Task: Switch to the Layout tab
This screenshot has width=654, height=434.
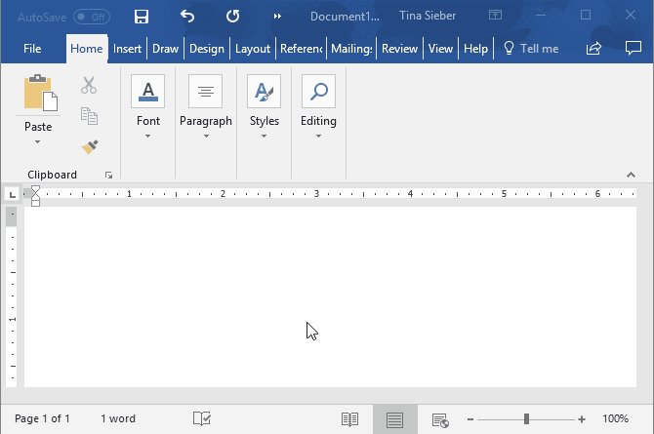Action: point(253,49)
